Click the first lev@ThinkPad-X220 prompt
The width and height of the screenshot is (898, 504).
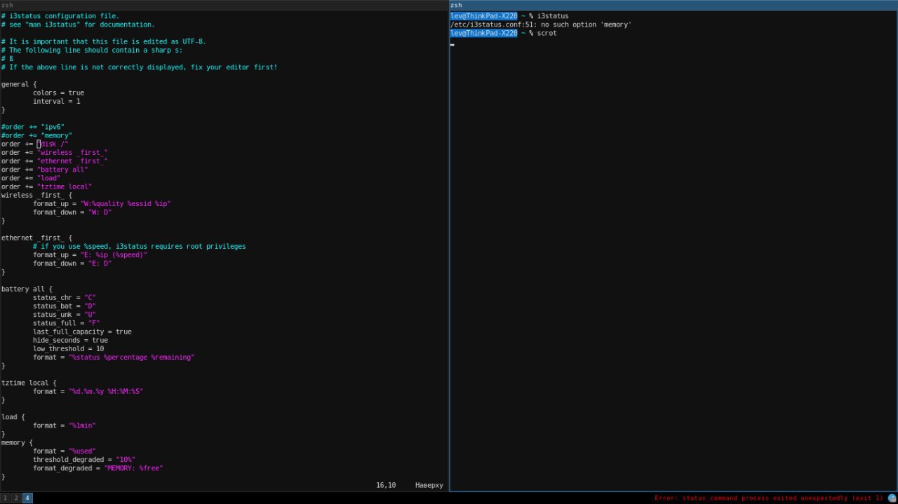(x=484, y=16)
